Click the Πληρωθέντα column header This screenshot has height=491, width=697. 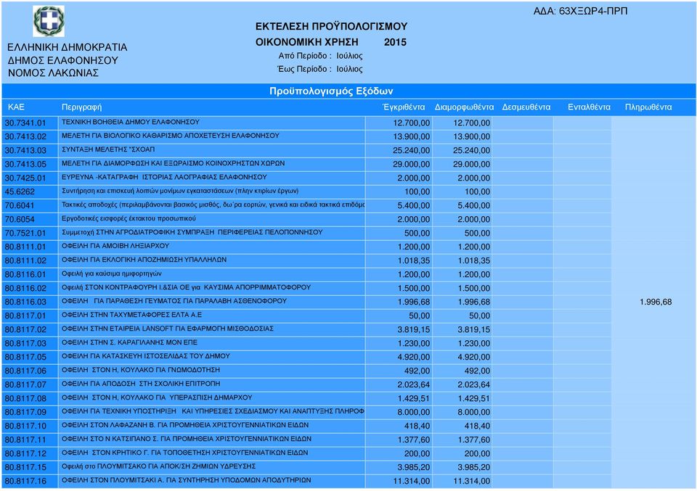648,107
